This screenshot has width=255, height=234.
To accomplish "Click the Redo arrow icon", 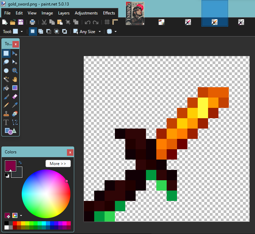I will 96,22.
